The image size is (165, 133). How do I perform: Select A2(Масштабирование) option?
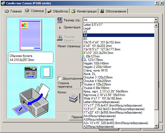click(119, 126)
